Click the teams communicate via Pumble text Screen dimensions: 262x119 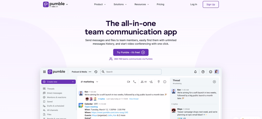(133, 59)
